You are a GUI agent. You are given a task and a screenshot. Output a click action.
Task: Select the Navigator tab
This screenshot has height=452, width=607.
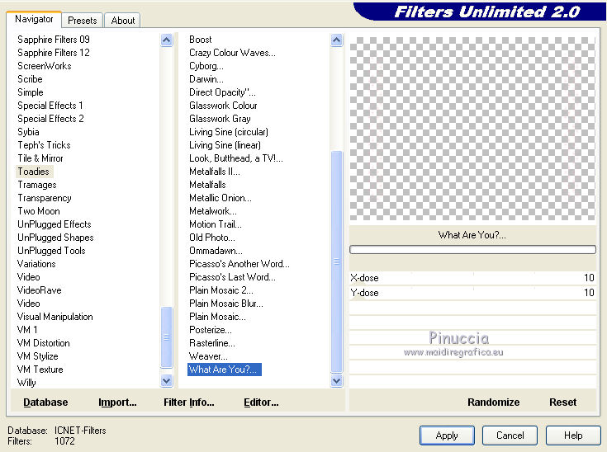34,19
